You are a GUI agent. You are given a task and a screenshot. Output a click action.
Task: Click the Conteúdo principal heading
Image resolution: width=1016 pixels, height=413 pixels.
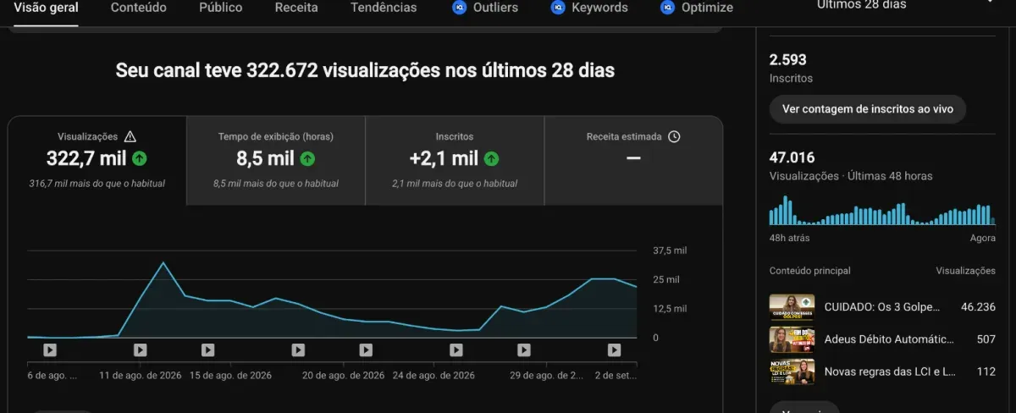[810, 271]
